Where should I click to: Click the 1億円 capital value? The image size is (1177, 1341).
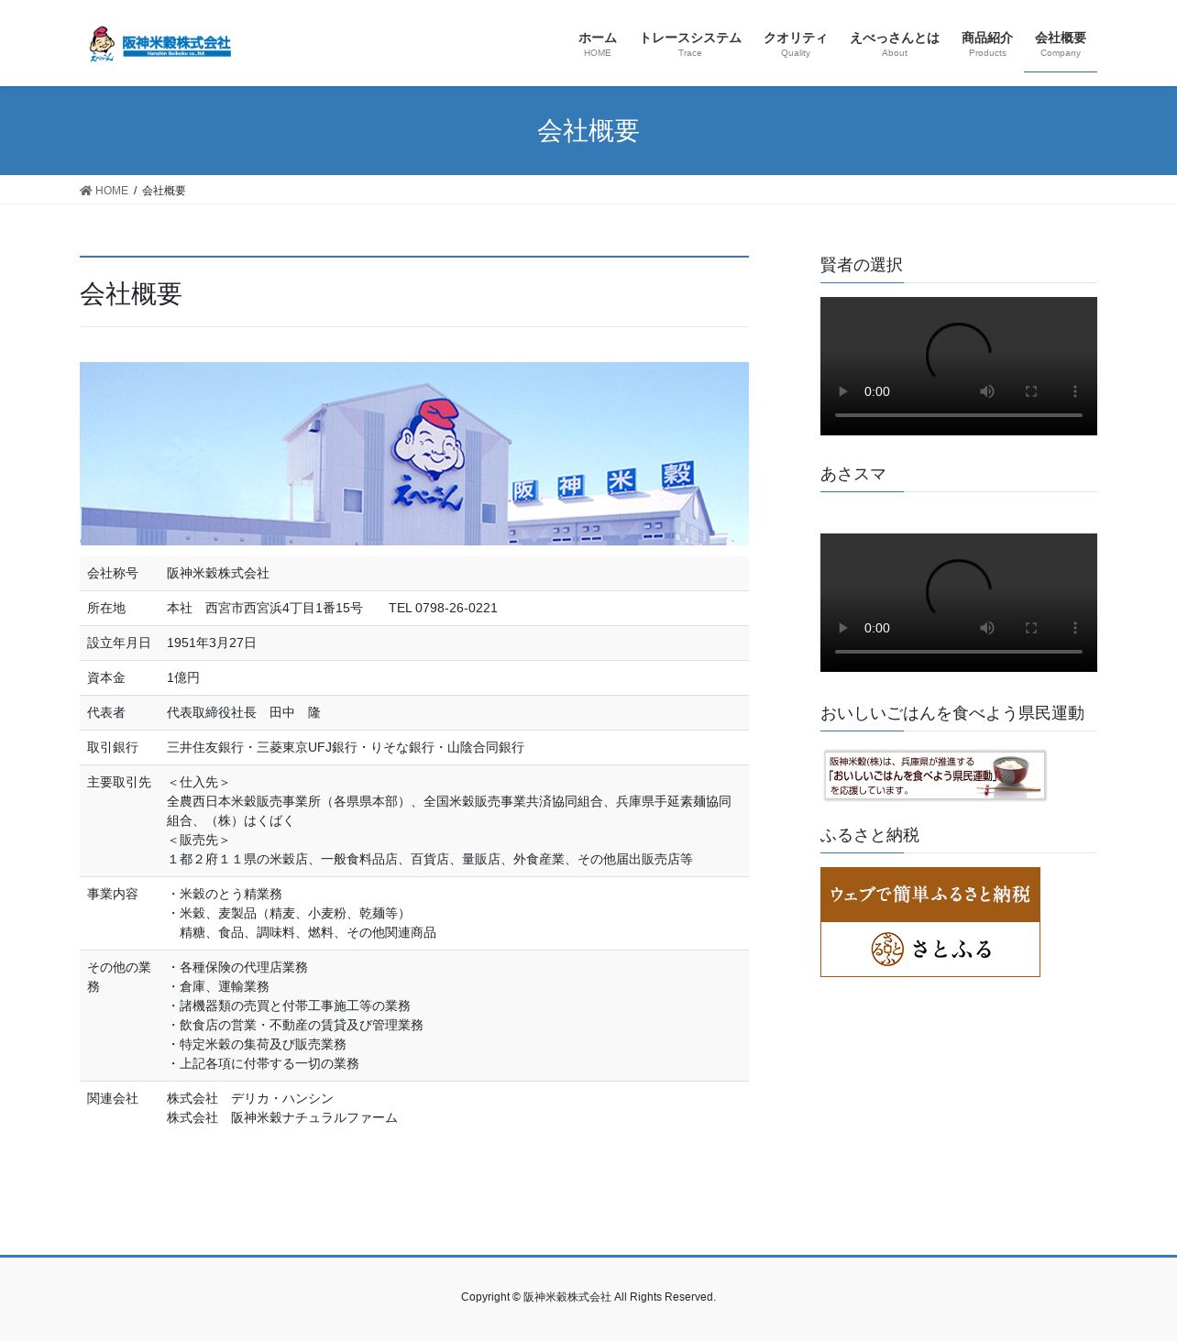coord(183,678)
